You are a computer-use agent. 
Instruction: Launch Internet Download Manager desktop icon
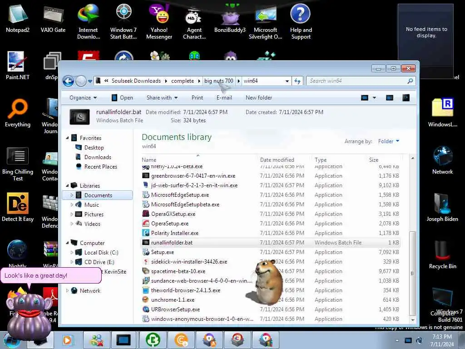89,21
